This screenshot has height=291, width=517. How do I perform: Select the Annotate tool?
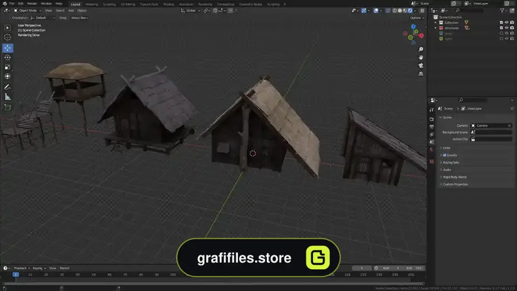pos(8,87)
